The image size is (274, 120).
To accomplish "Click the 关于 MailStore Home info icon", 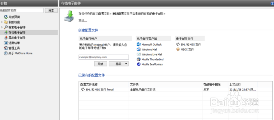I will click(6, 53).
